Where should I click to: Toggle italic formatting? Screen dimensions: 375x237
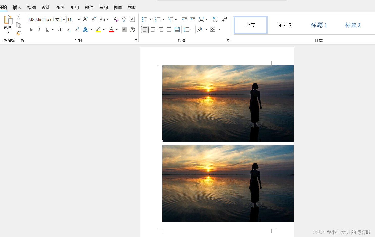point(39,30)
